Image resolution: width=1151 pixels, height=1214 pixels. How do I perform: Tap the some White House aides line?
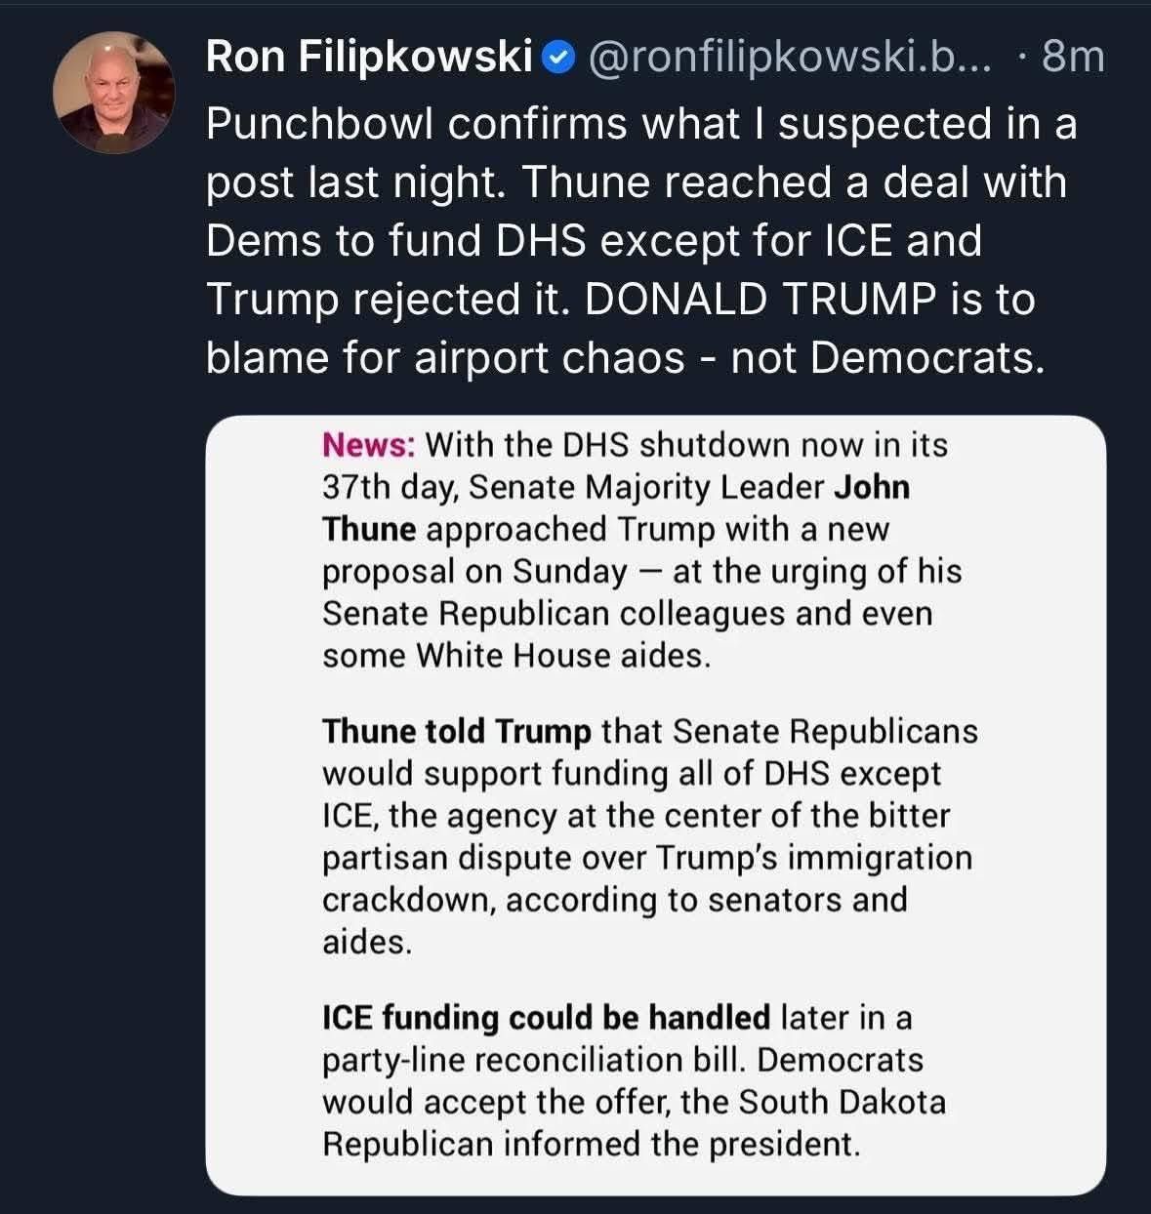[x=516, y=655]
